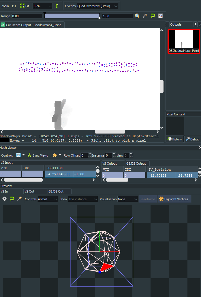Image resolution: width=201 pixels, height=297 pixels.
Task: Click the autofit range wand icon
Action: tap(145, 16)
